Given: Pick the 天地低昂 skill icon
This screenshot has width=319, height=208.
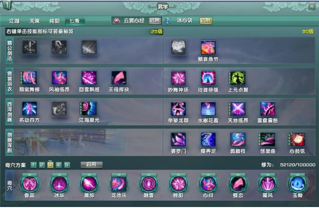Looking at the screenshot, I should [238, 108].
